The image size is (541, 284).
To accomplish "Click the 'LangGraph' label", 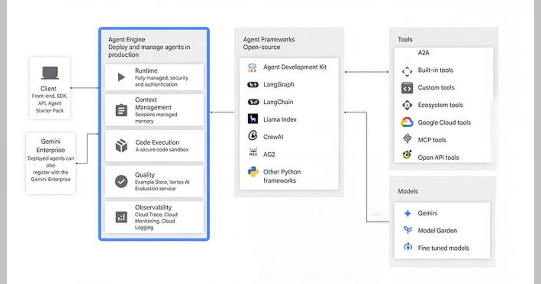I will (279, 85).
